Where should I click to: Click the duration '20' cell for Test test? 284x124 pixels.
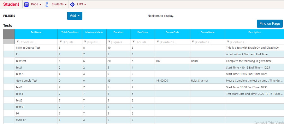pyautogui.click(x=118, y=61)
